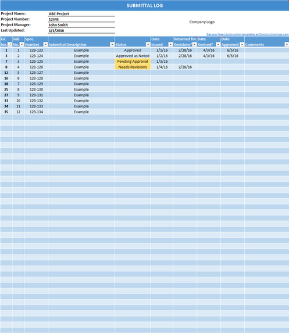Open the Comments column filter dropdown
The height and width of the screenshot is (333, 289).
[287, 44]
